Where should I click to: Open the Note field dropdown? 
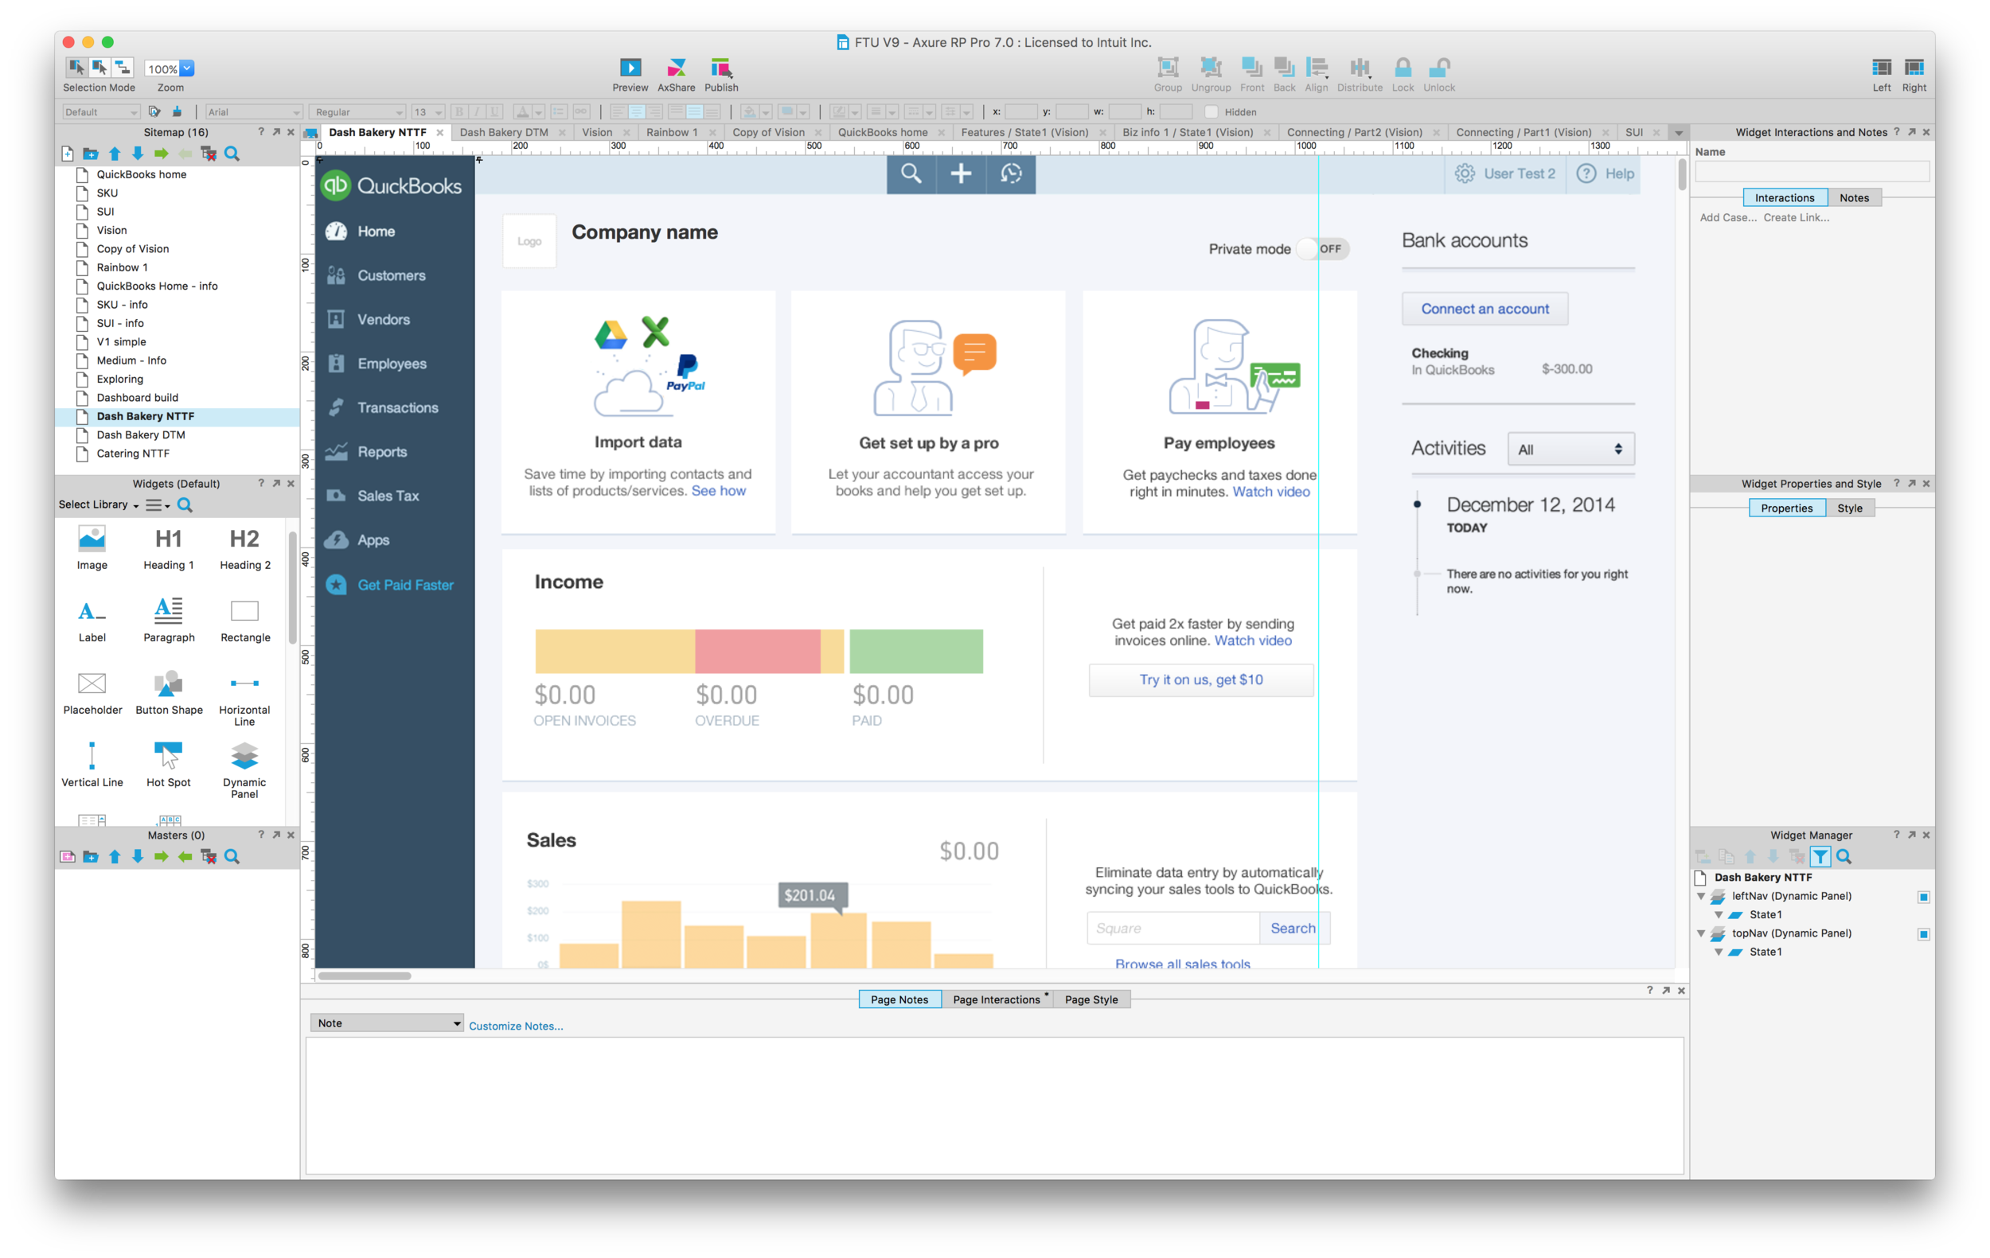tap(386, 1022)
